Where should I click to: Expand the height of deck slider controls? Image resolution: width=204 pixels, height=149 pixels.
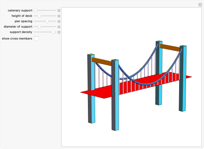[59, 16]
